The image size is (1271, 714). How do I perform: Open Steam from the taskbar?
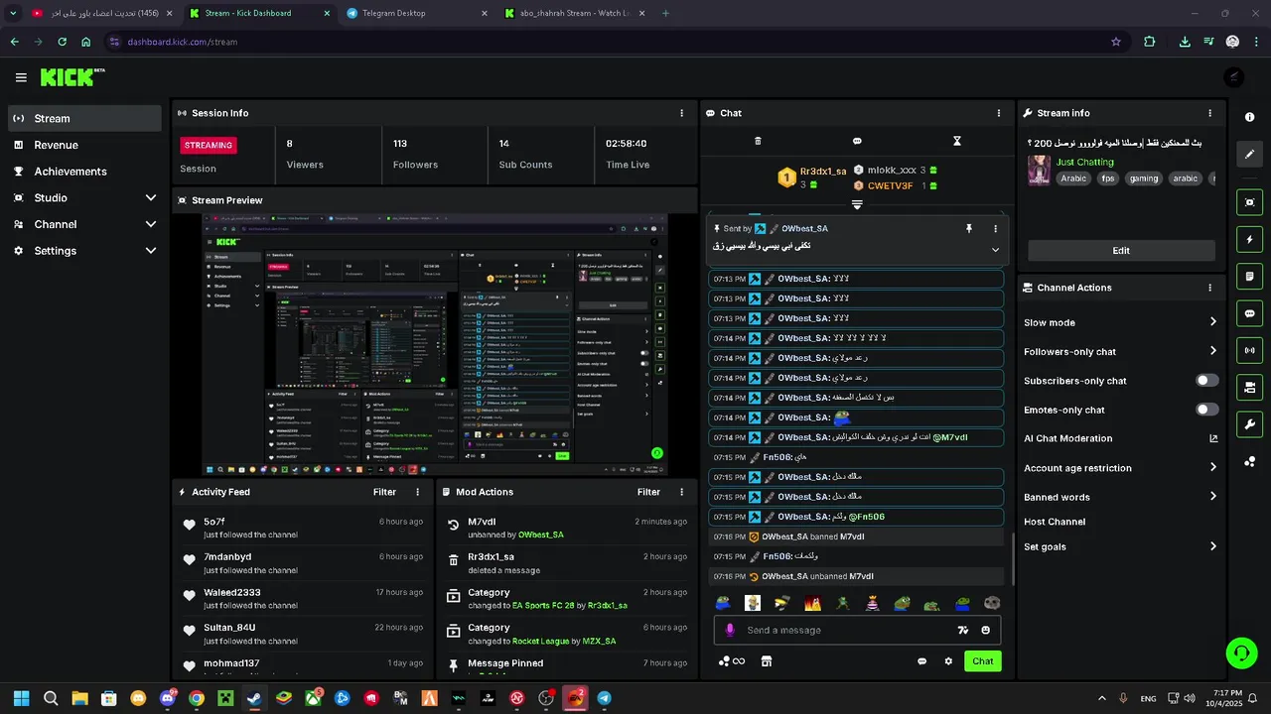[x=254, y=698]
